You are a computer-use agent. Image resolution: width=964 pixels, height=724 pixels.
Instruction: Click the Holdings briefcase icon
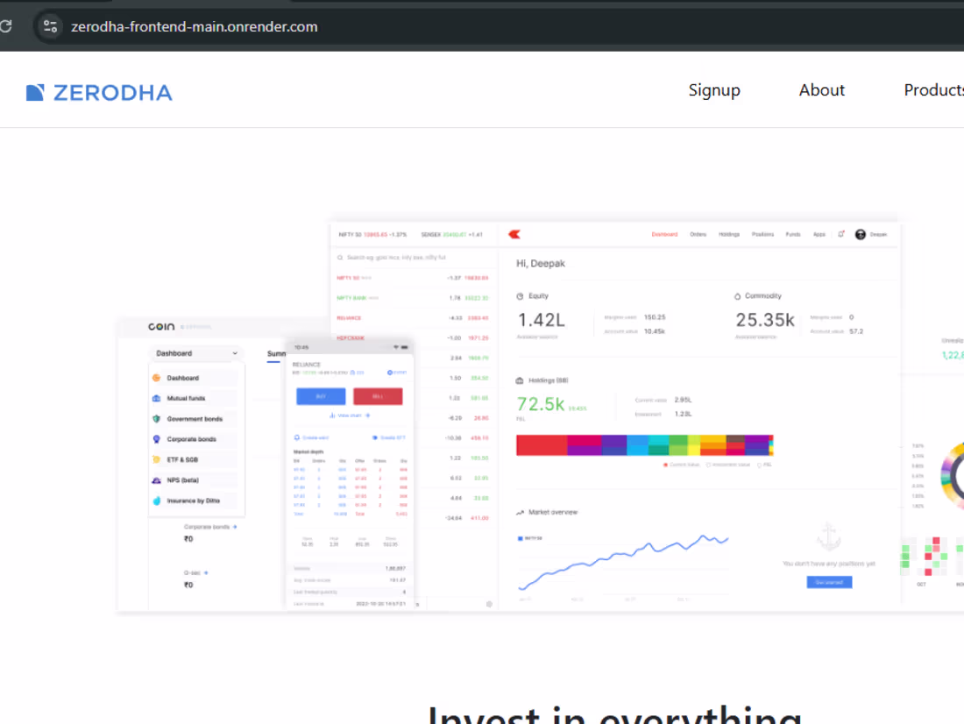(520, 380)
